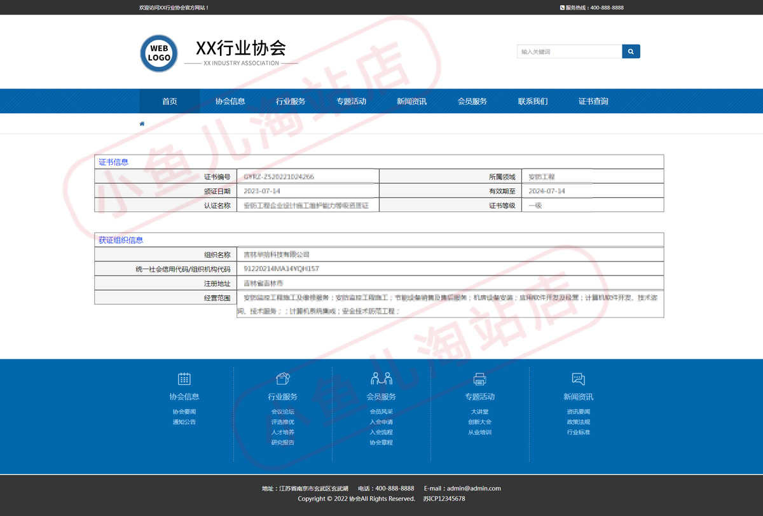Open the 行业服务 navigation menu
The height and width of the screenshot is (516, 763).
click(291, 101)
